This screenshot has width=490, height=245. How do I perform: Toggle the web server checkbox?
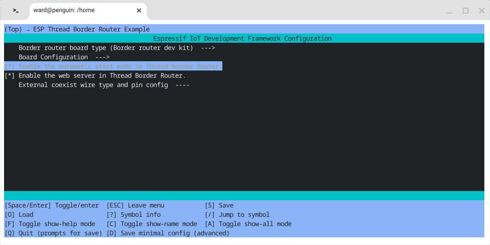click(10, 75)
